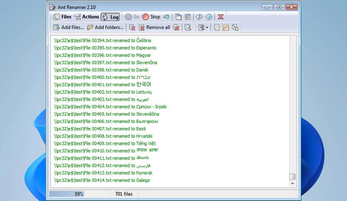Select log line File 00397.txt renamed to Slovenčina
Image resolution: width=347 pixels, height=201 pixels.
[x=105, y=62]
